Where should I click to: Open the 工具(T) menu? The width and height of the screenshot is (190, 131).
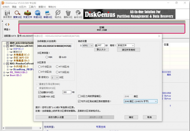point(32,7)
